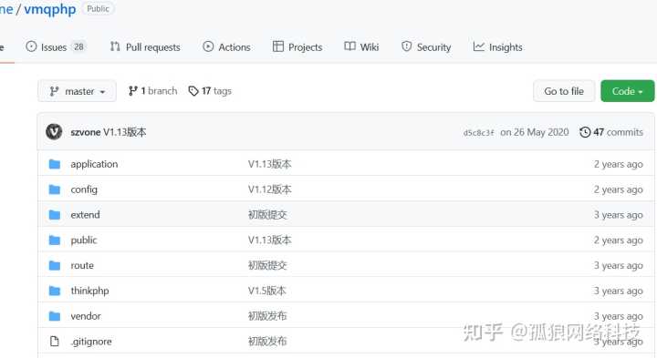Click commit date on 26 May 2020
Image resolution: width=657 pixels, height=358 pixels.
click(x=534, y=132)
